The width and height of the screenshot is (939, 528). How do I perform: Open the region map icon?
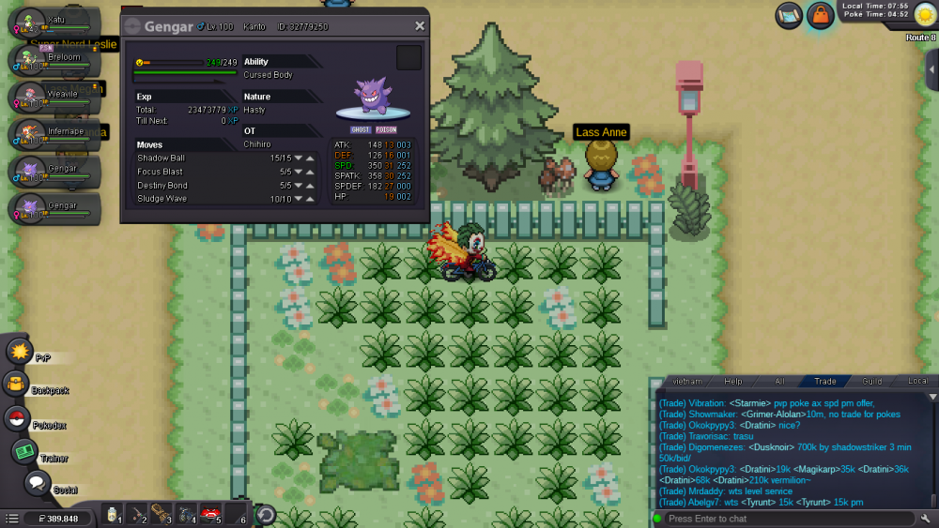[x=789, y=15]
